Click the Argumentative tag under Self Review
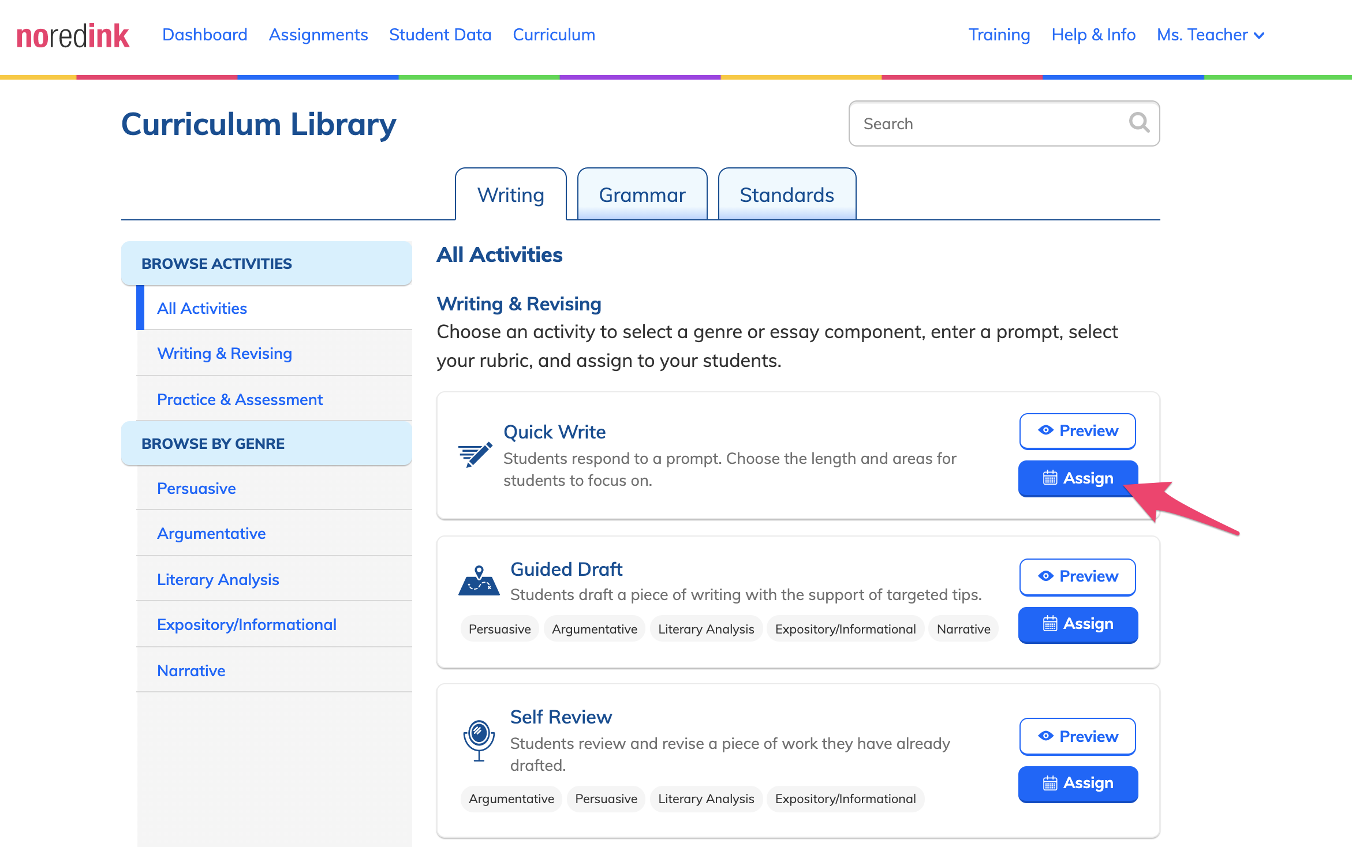The image size is (1352, 847). click(511, 799)
